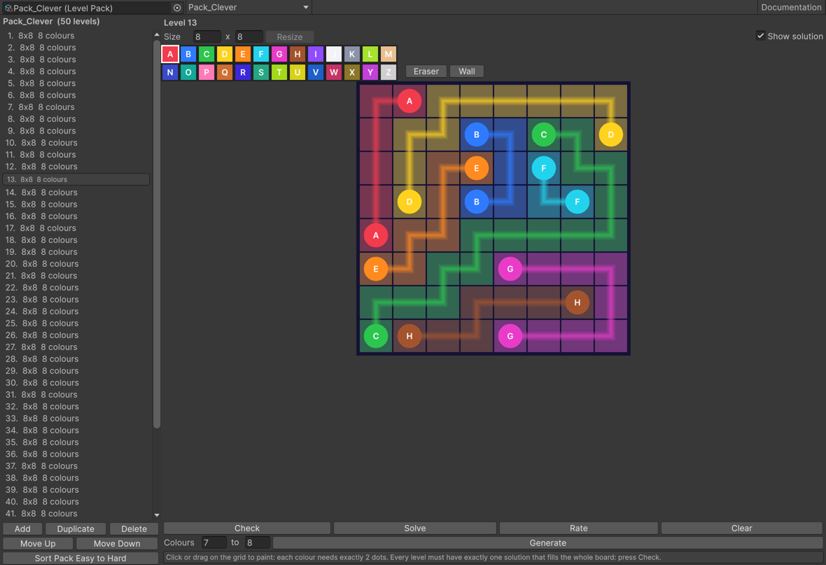The width and height of the screenshot is (826, 565).
Task: Choose the blue N colour swatch
Action: pos(170,72)
